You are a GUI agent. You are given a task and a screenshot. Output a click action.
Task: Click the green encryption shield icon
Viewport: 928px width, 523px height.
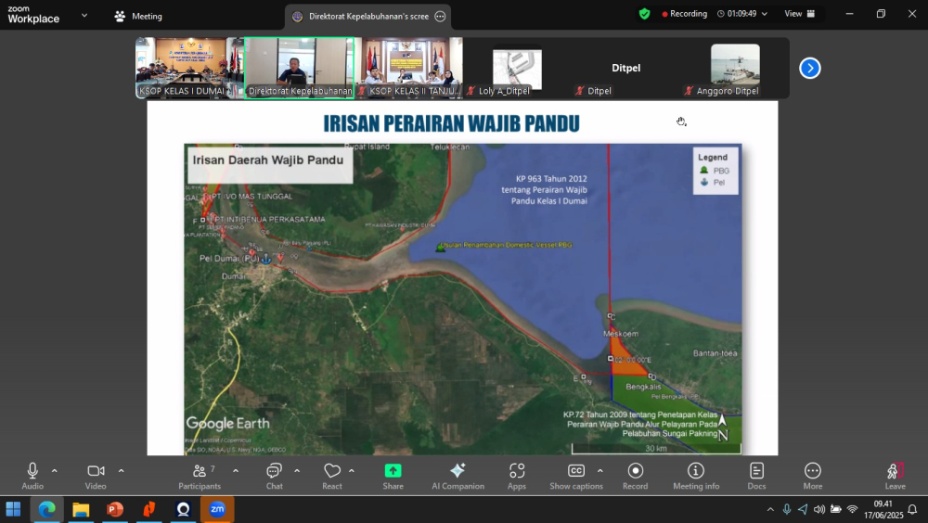pyautogui.click(x=645, y=14)
